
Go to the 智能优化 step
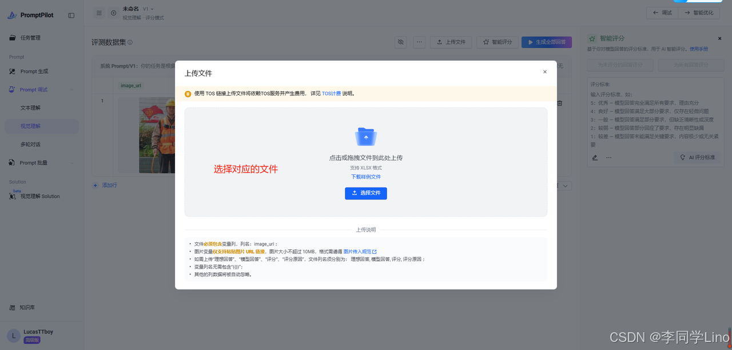pyautogui.click(x=699, y=13)
